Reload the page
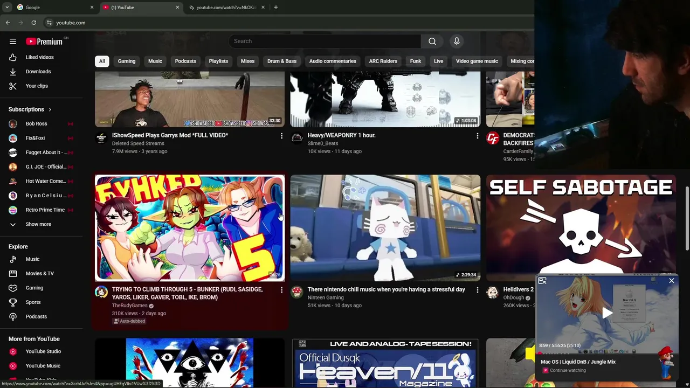 (33, 23)
